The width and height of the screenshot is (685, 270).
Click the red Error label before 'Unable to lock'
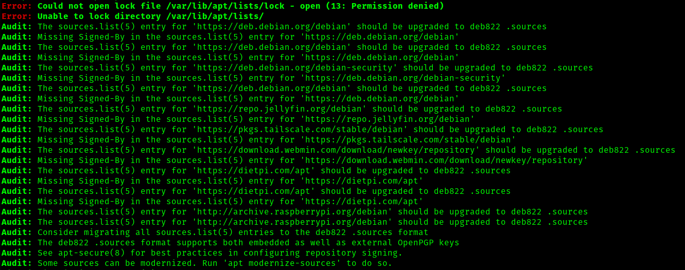click(x=16, y=16)
